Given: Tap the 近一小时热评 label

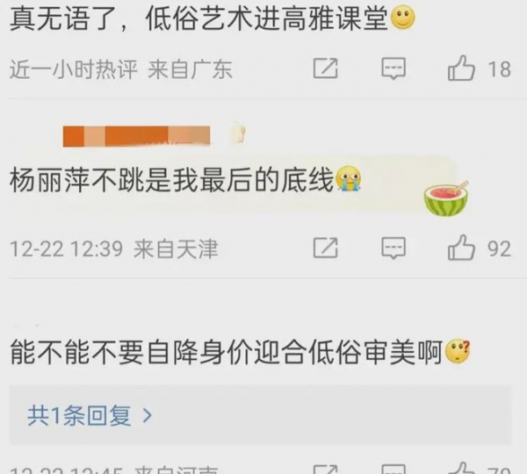Looking at the screenshot, I should pos(74,69).
